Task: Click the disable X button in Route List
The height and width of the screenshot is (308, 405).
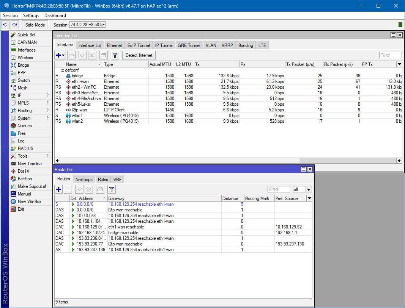Action: [88, 190]
